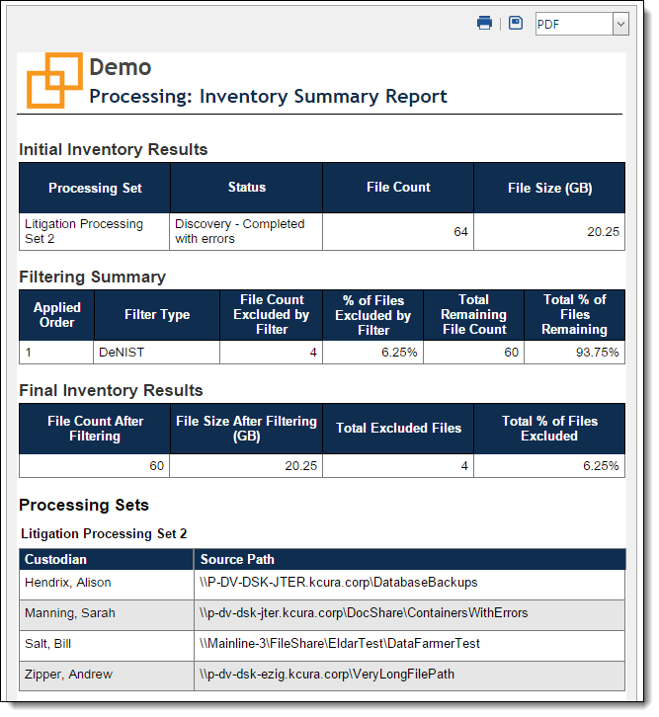The image size is (659, 717).
Task: Click the 'Filter Type' column header
Action: pyautogui.click(x=157, y=315)
